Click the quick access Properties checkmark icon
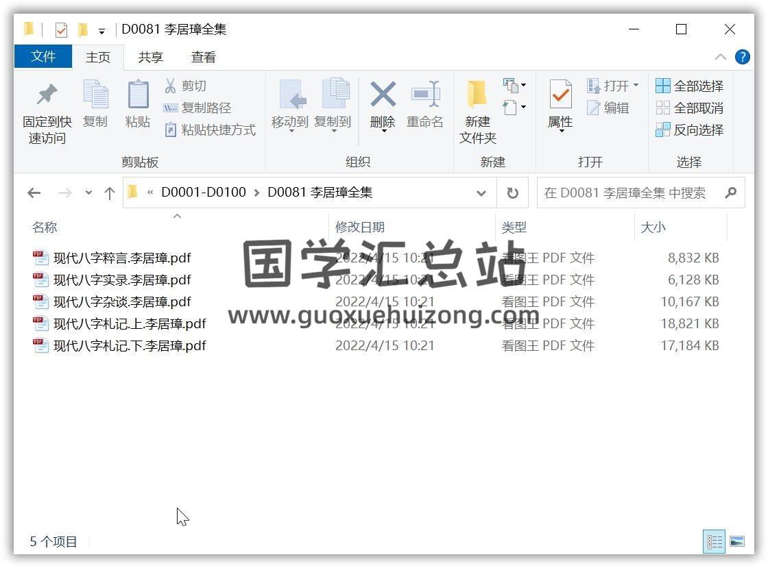Image resolution: width=768 pixels, height=568 pixels. 61,30
